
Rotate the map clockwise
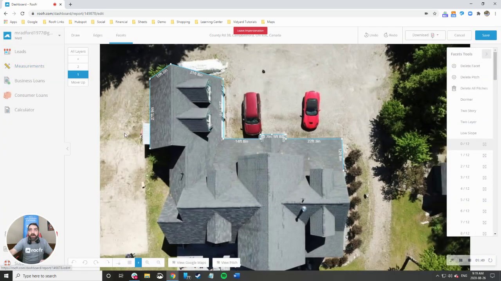pyautogui.click(x=96, y=263)
